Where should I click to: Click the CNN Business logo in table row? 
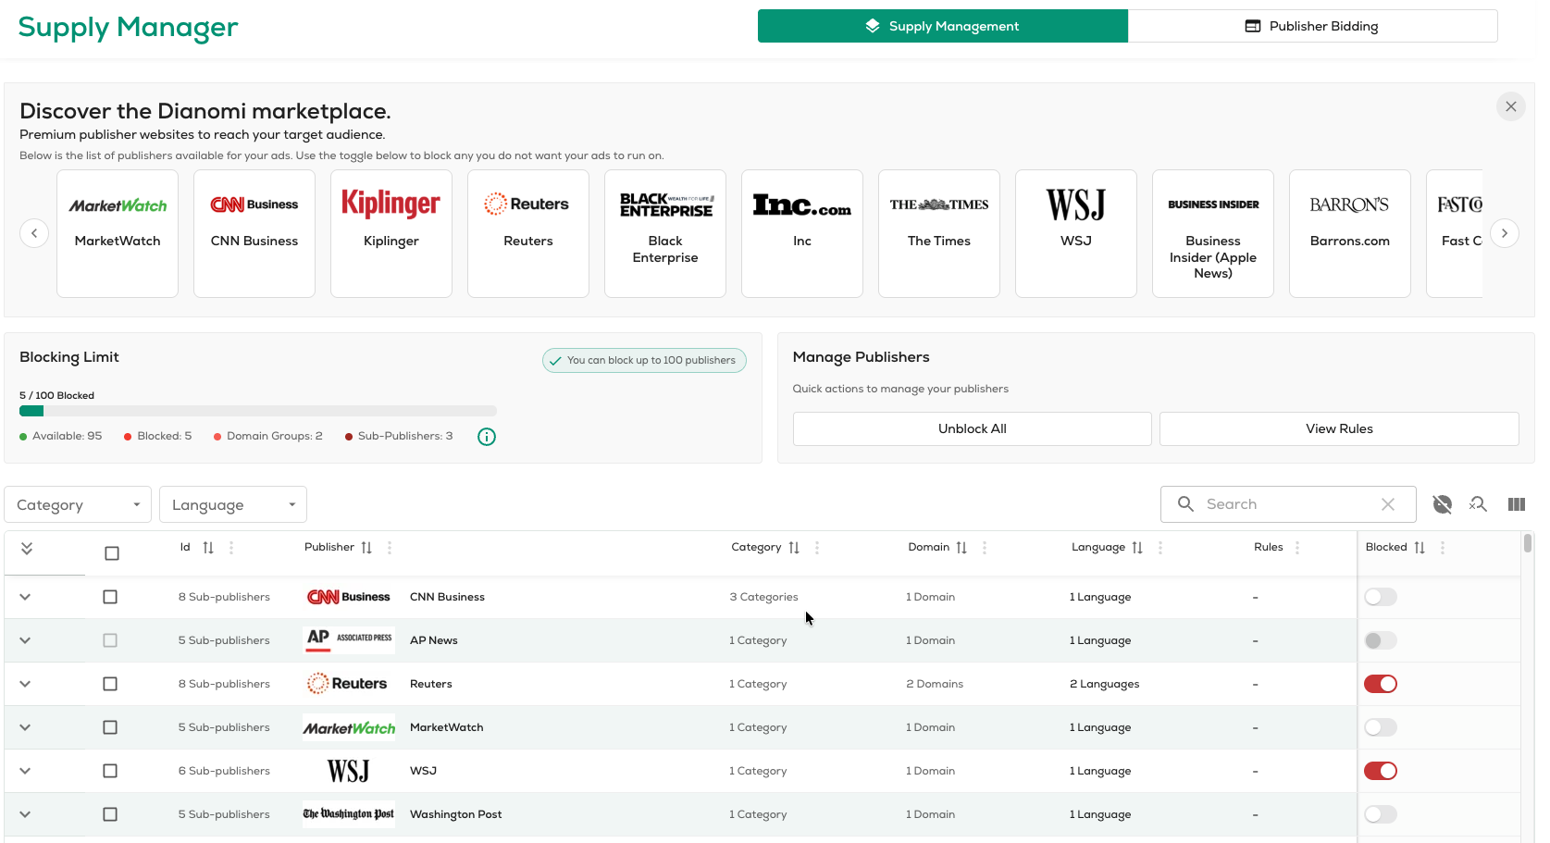[x=349, y=597]
